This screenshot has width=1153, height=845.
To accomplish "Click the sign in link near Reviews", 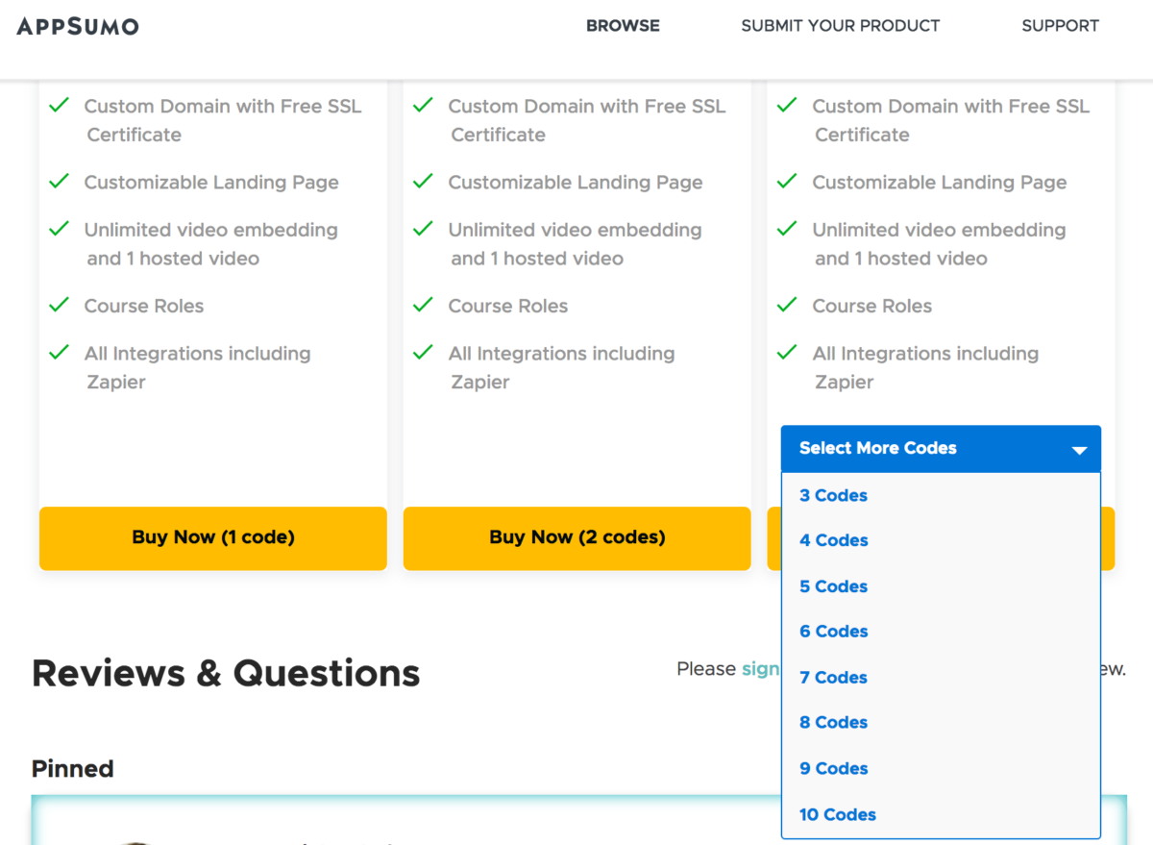I will (x=760, y=668).
